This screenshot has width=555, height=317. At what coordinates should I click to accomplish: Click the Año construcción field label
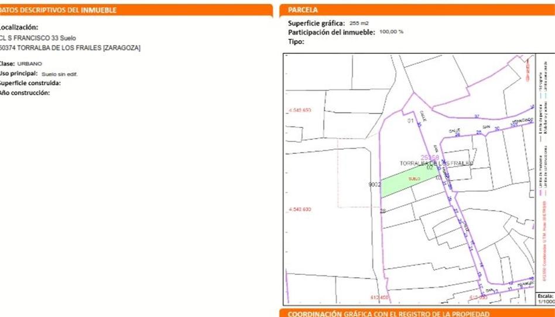(25, 93)
